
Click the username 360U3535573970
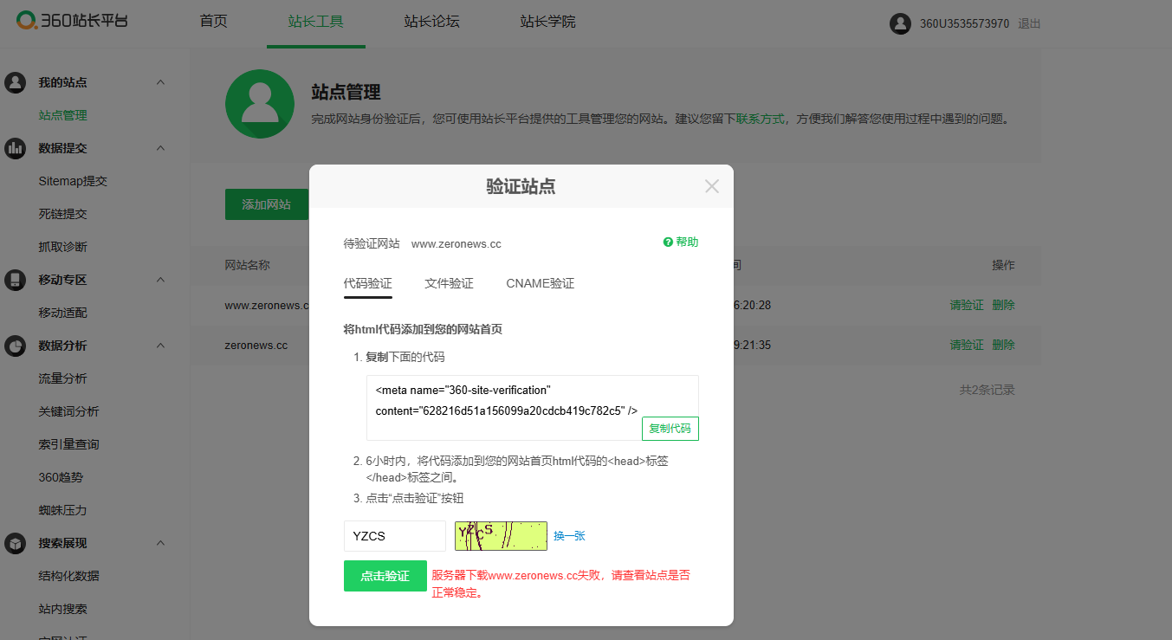(964, 24)
